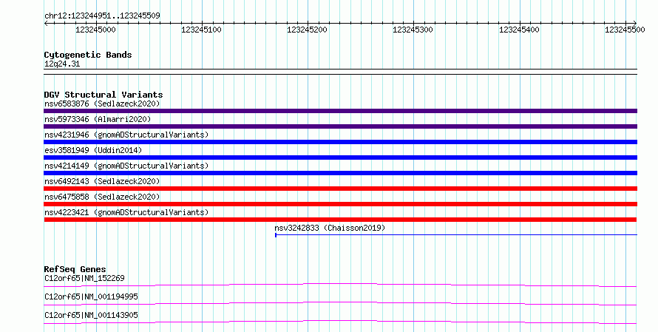Select the 12q24.31 band label

pyautogui.click(x=62, y=64)
